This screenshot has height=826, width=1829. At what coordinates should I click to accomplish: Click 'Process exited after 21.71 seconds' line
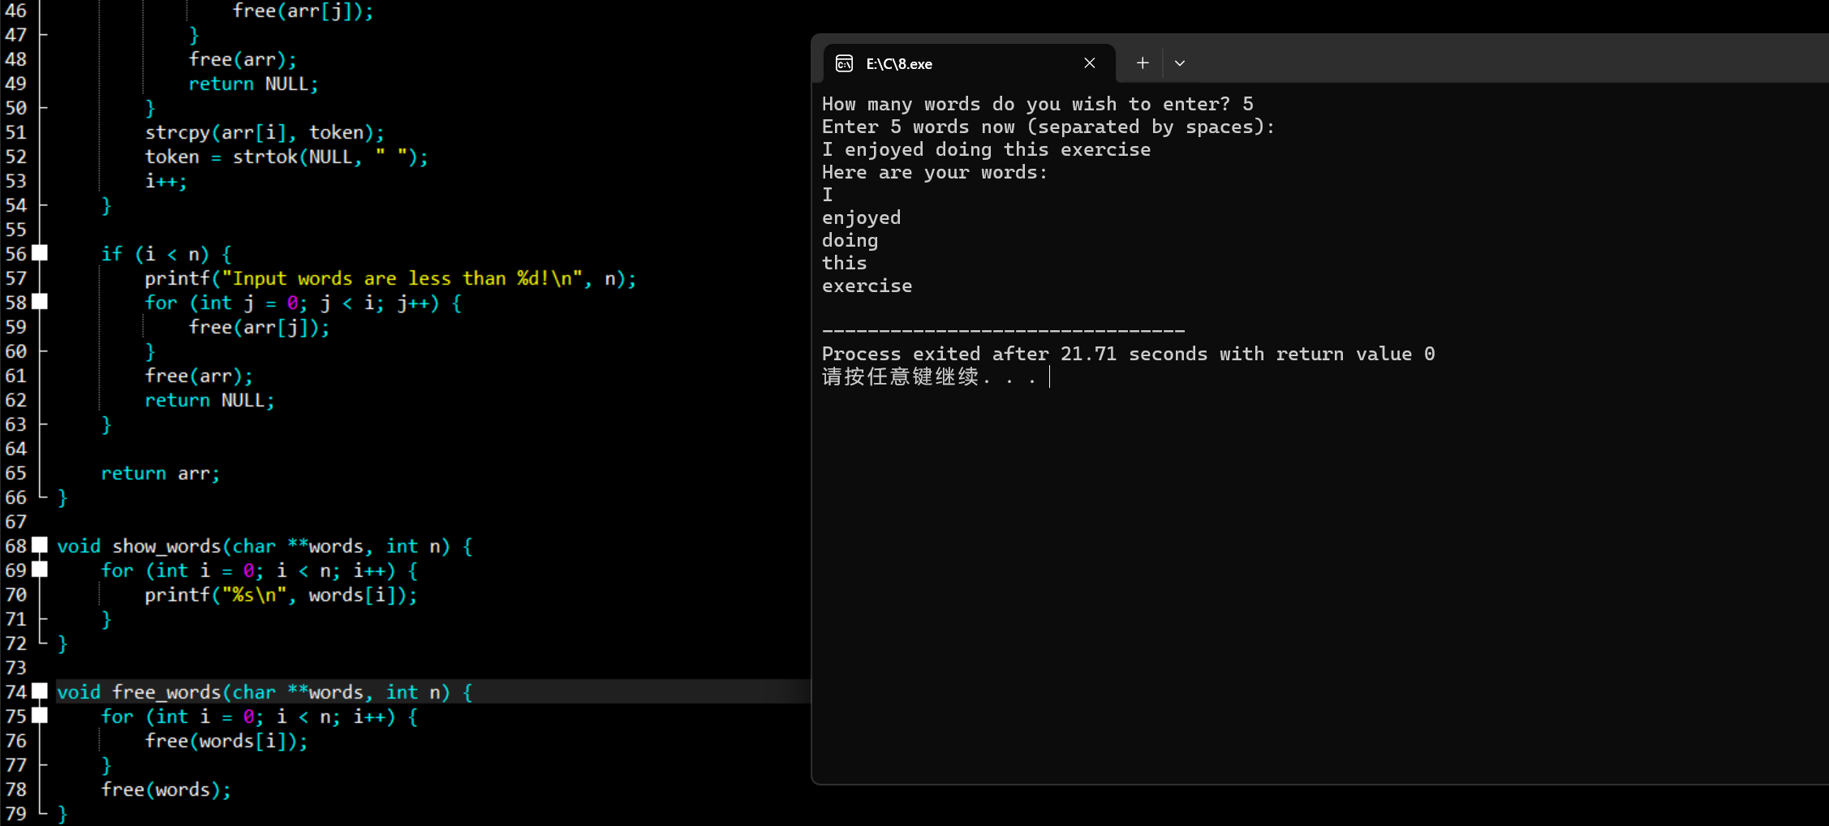(x=1128, y=354)
